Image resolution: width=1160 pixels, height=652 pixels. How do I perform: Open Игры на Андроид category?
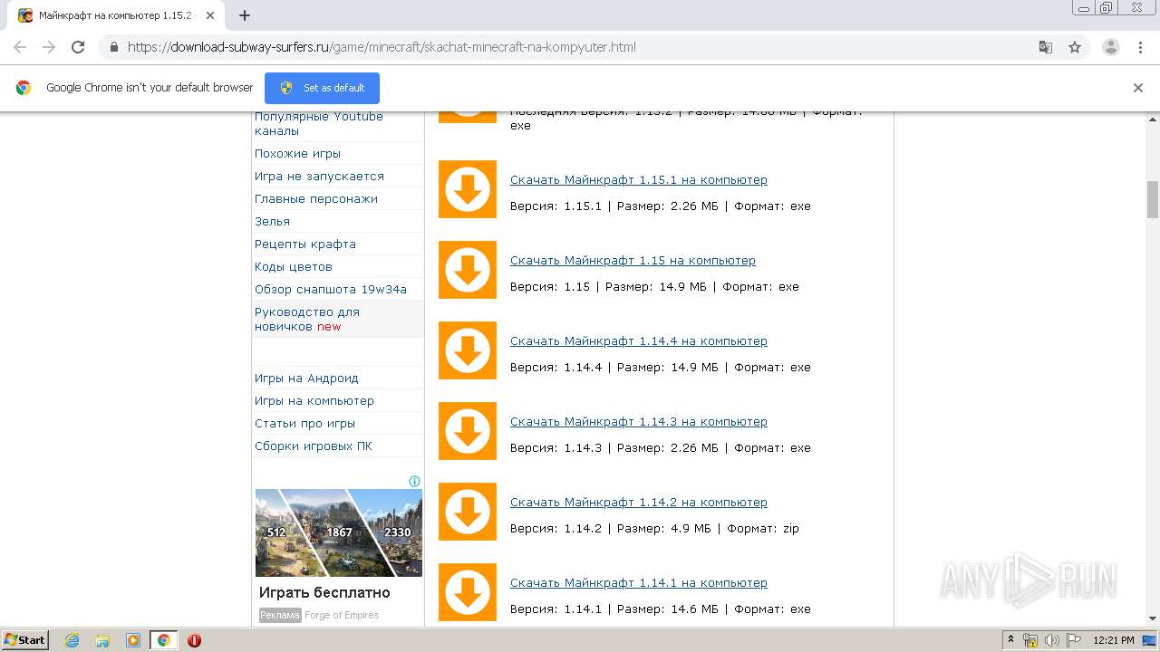(306, 378)
